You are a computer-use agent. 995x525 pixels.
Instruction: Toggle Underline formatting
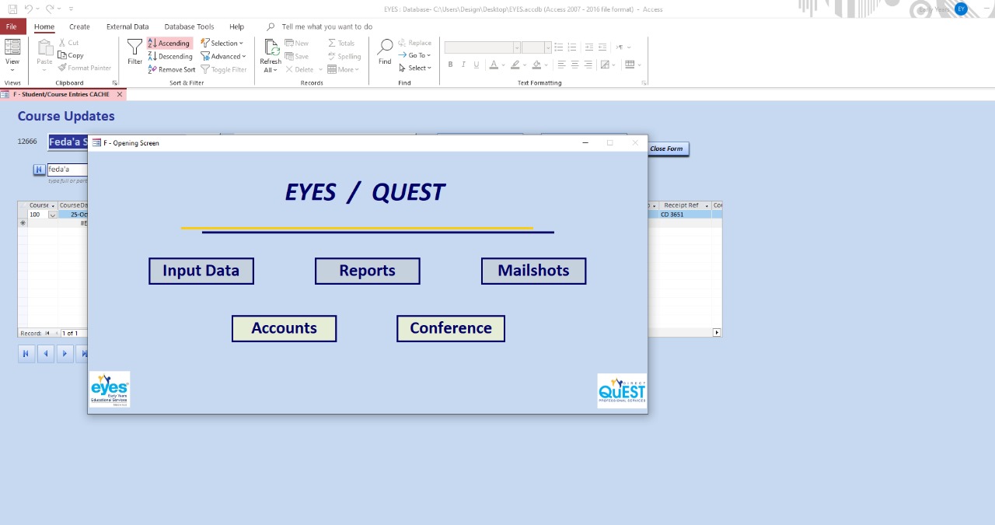tap(476, 65)
